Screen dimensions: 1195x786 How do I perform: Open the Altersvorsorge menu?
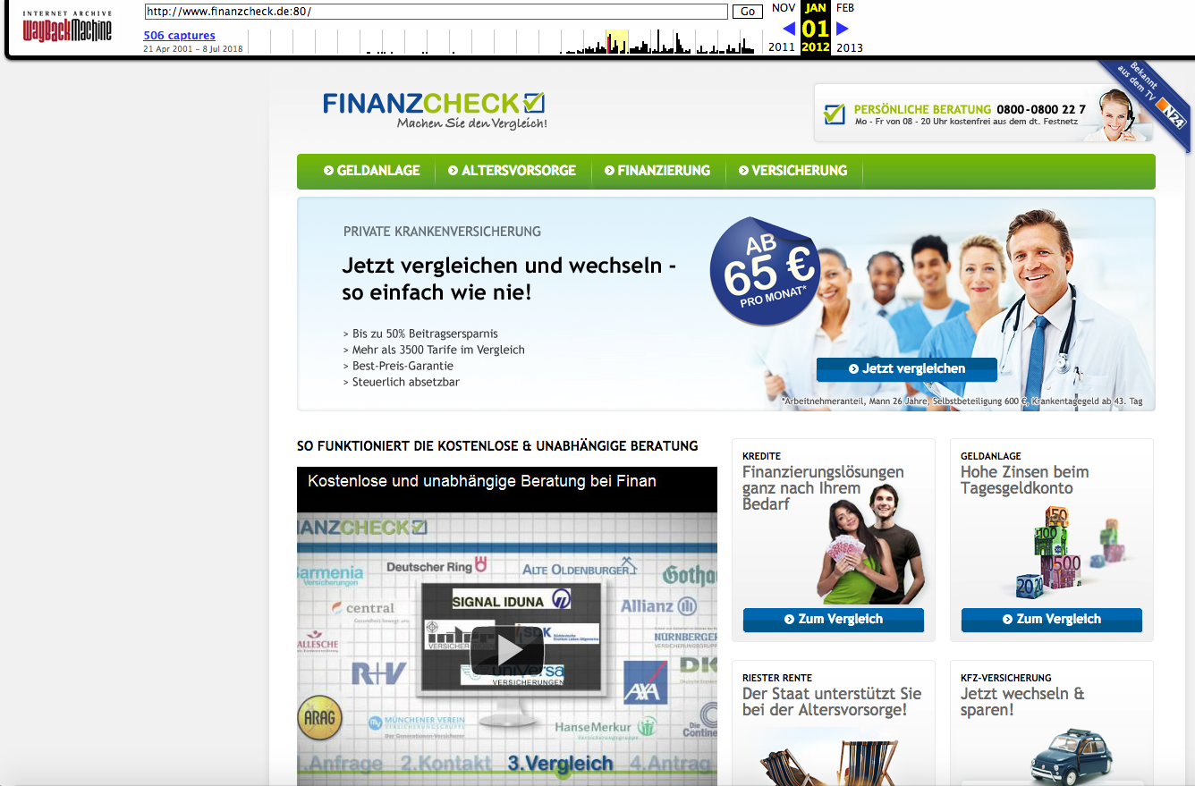[512, 171]
